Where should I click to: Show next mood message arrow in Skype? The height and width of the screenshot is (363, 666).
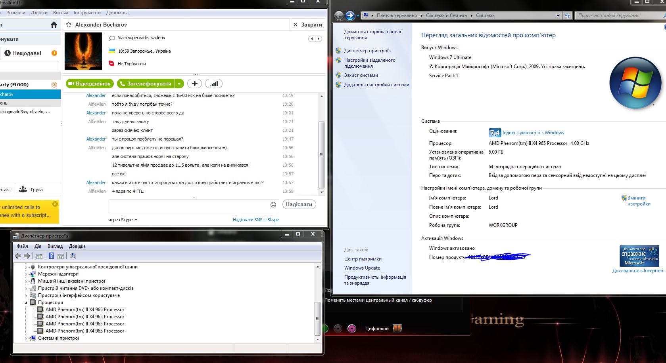coord(319,39)
